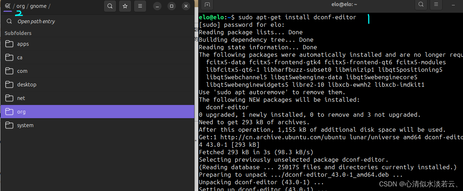Click 'The following NEW packages' line

(279, 100)
